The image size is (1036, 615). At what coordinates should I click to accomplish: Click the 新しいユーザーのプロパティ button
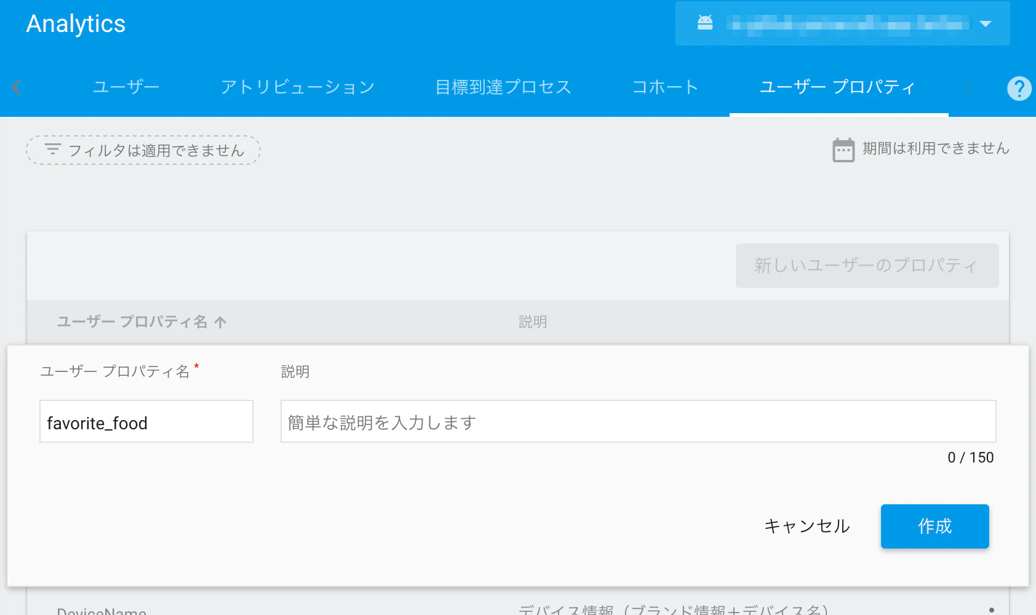coord(867,266)
